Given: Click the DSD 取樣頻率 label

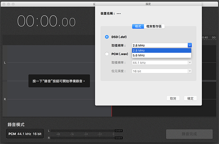Looking at the screenshot, I should coord(118,45).
